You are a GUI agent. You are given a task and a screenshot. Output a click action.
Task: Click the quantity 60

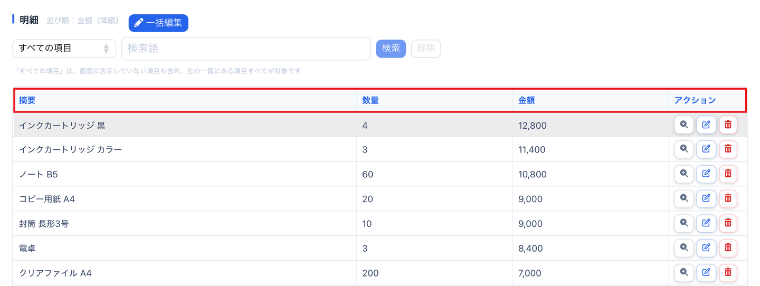click(368, 175)
